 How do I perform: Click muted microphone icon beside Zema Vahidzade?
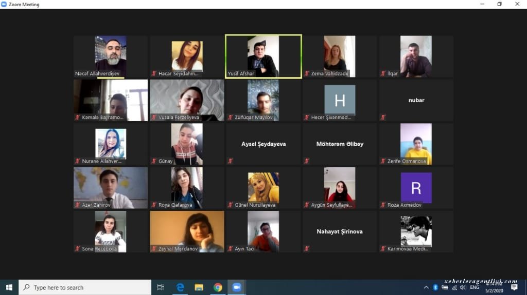307,74
